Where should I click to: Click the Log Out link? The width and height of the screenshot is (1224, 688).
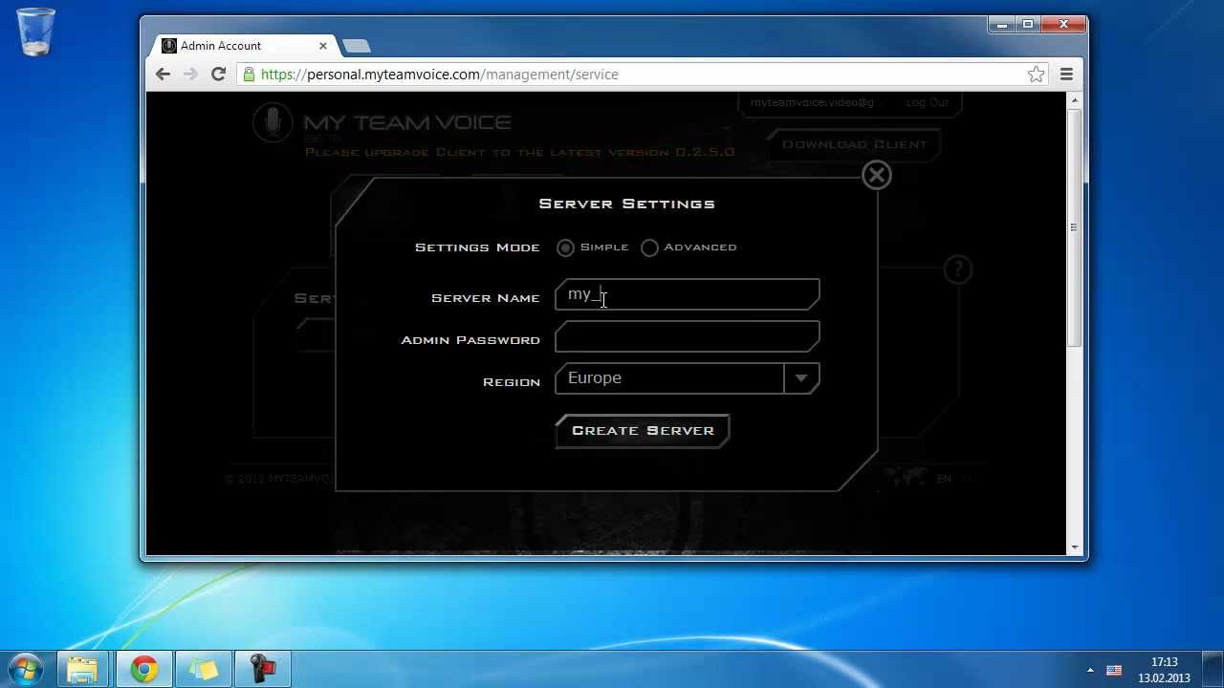927,102
